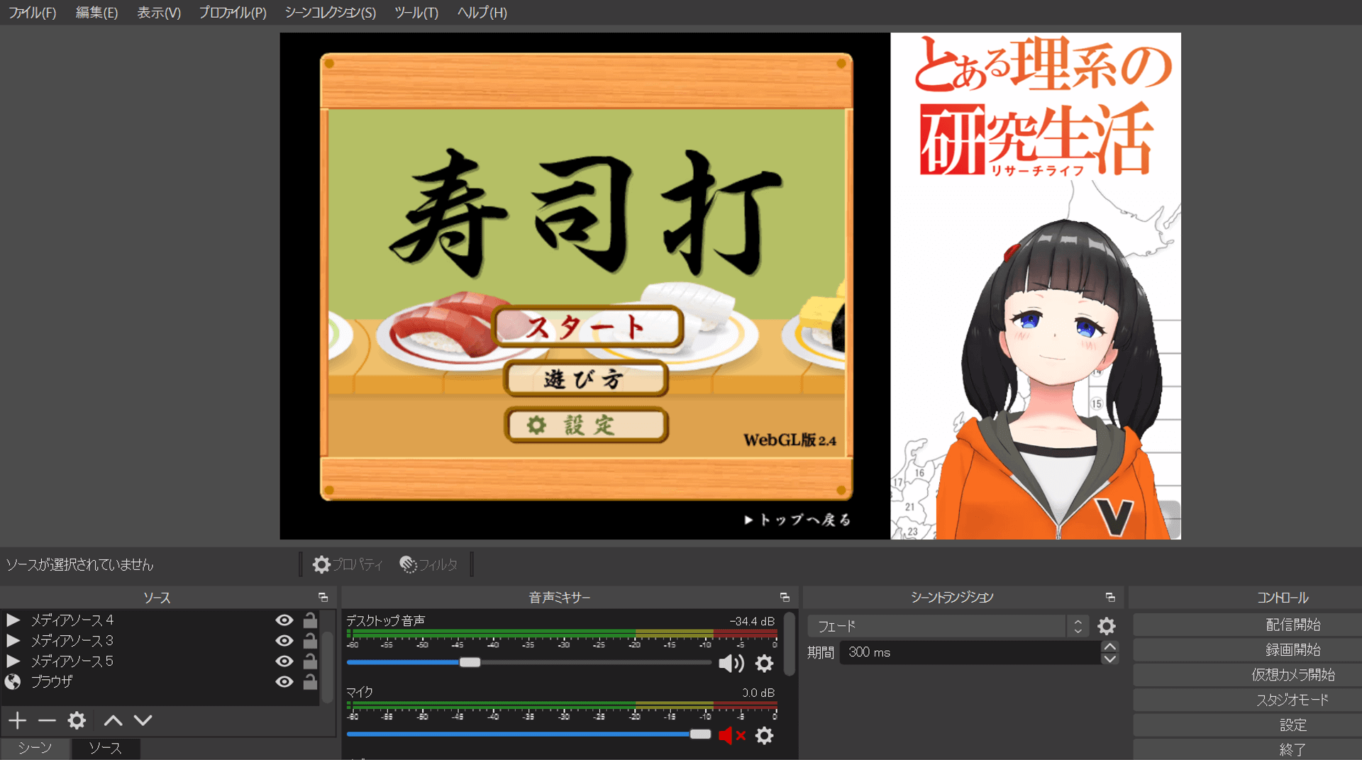
Task: Open the 設定 button in controls
Action: click(1292, 725)
